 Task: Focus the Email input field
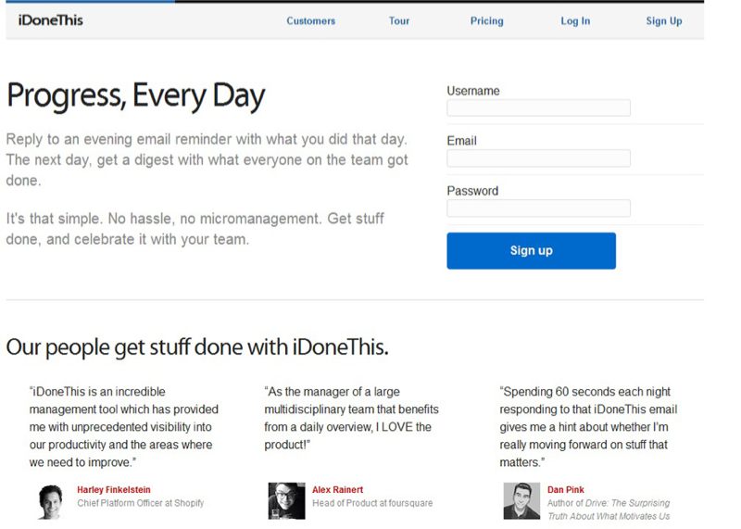pyautogui.click(x=538, y=157)
